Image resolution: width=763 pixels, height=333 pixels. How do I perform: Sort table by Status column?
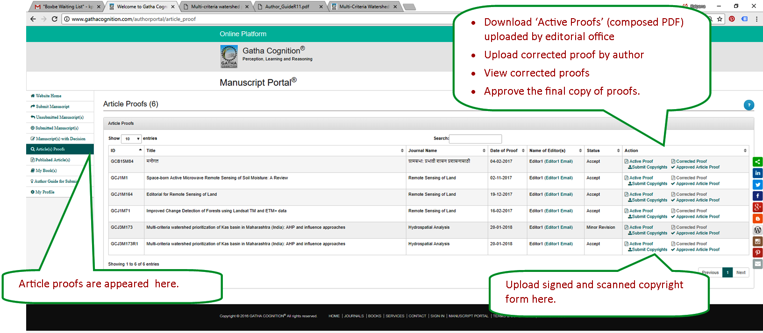602,151
